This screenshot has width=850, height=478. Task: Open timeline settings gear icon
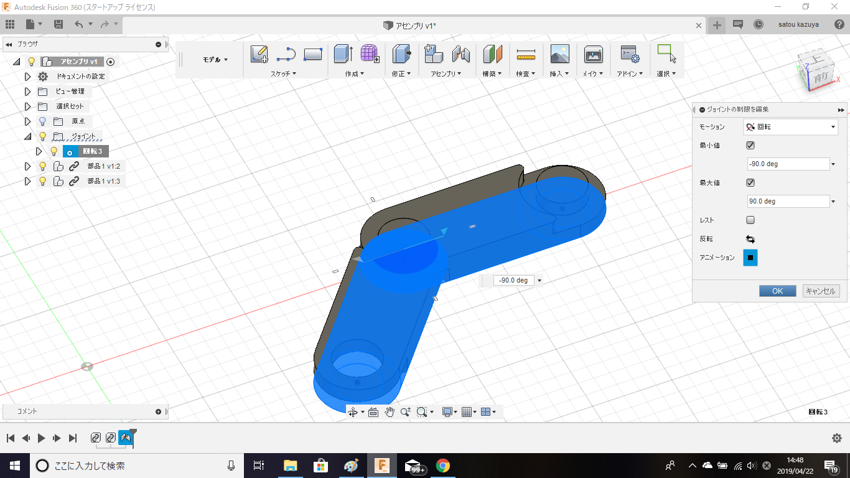click(837, 438)
